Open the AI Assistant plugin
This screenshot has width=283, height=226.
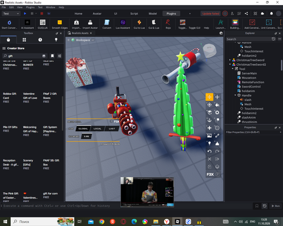point(27,24)
